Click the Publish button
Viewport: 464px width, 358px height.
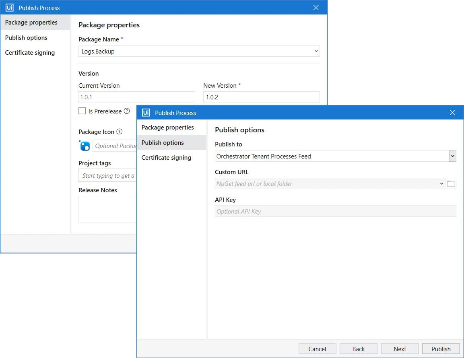[x=441, y=349]
